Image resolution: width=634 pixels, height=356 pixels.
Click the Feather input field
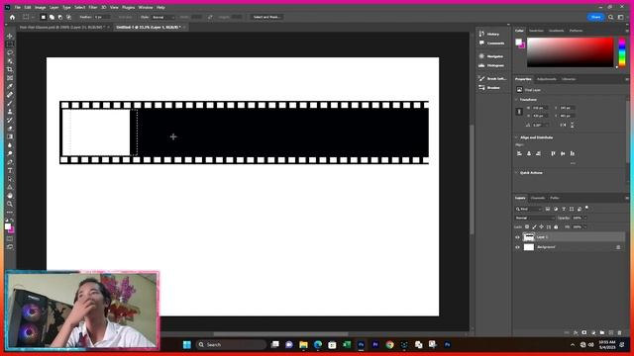102,17
